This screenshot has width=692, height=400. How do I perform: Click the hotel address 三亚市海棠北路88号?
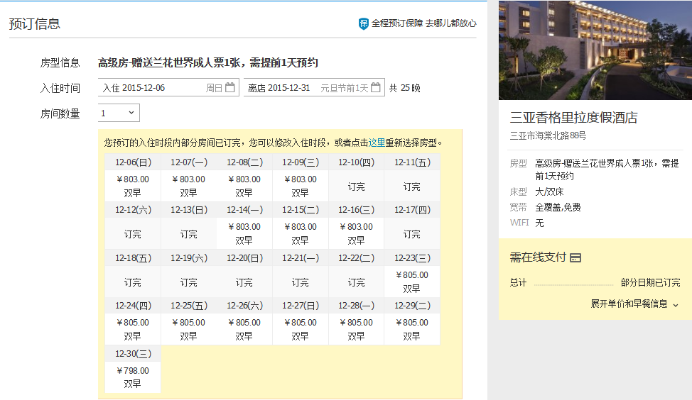[548, 135]
